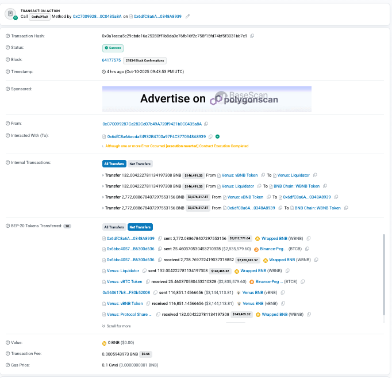Click help icon next to Block
Screen dimensions: 392x378
pos(7,59)
